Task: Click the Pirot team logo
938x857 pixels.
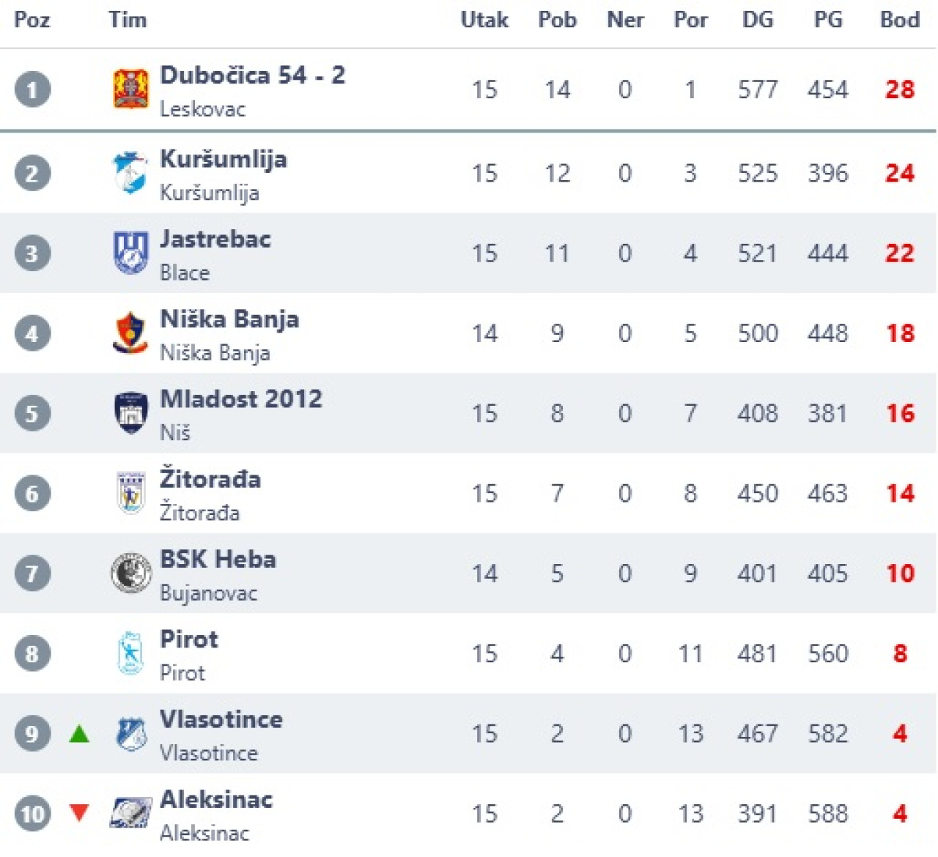Action: click(x=130, y=653)
